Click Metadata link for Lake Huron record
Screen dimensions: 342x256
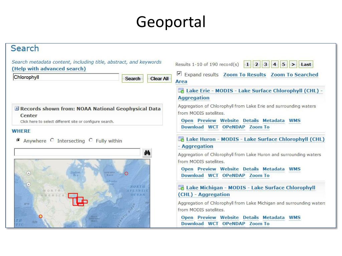274,169
